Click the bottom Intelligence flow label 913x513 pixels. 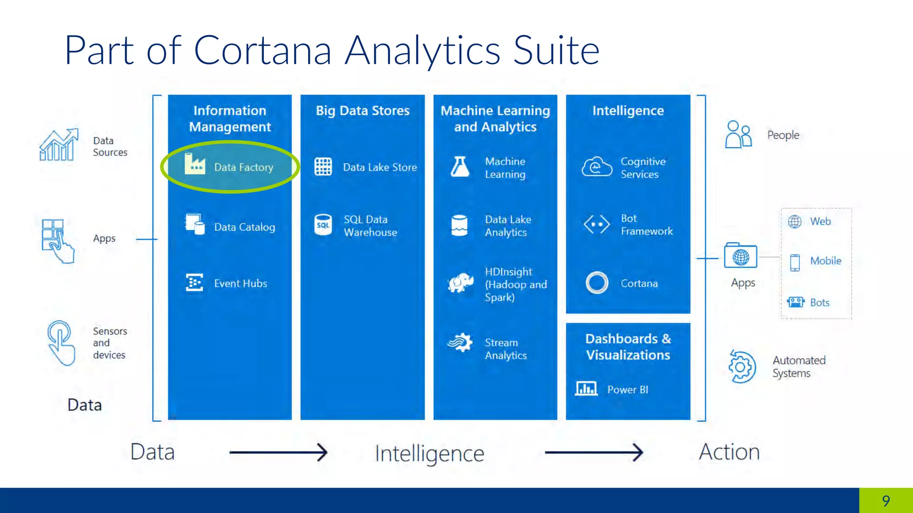point(429,454)
